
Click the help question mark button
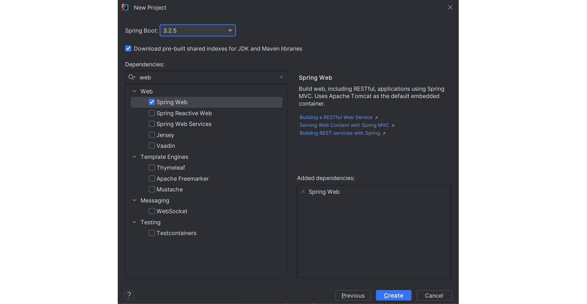point(129,295)
